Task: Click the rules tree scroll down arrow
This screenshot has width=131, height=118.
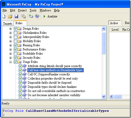Action: click(x=104, y=96)
